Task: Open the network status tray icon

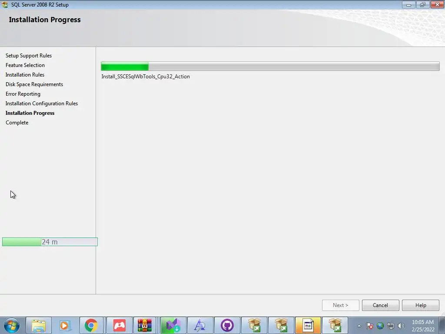Action: click(391, 326)
